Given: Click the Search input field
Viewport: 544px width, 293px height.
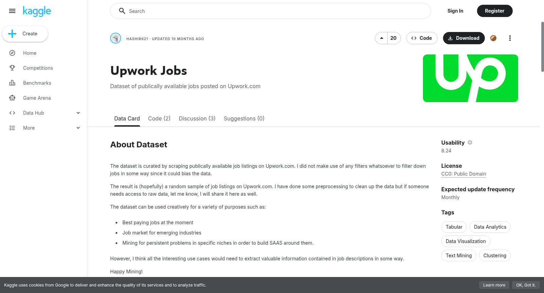Looking at the screenshot, I should [x=271, y=11].
